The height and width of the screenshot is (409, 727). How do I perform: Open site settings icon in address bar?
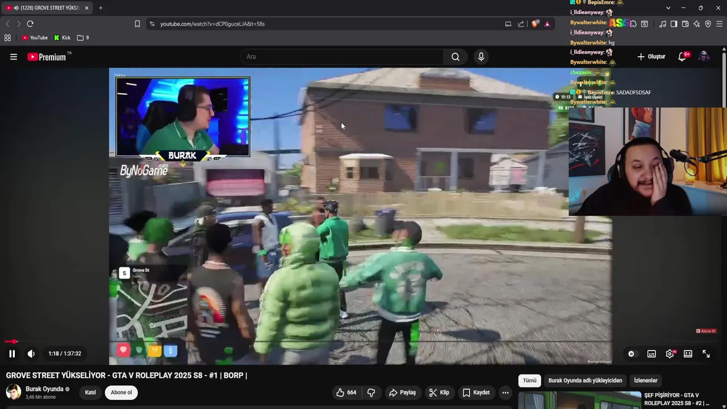[152, 24]
